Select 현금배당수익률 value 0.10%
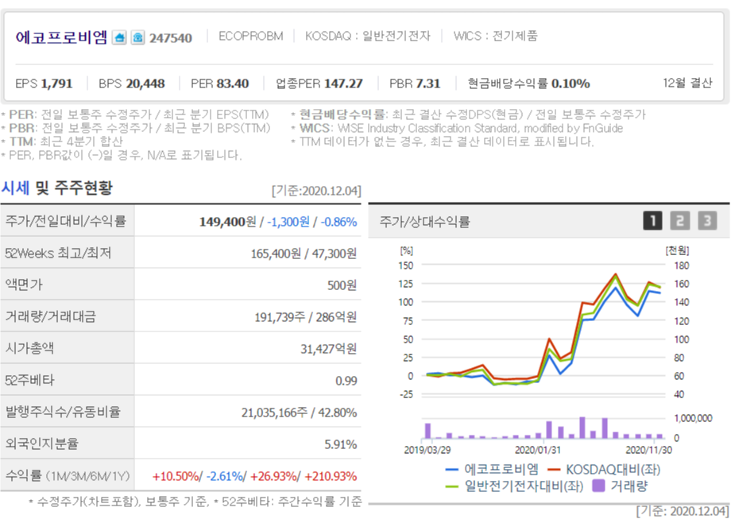731x519 pixels. (x=570, y=84)
